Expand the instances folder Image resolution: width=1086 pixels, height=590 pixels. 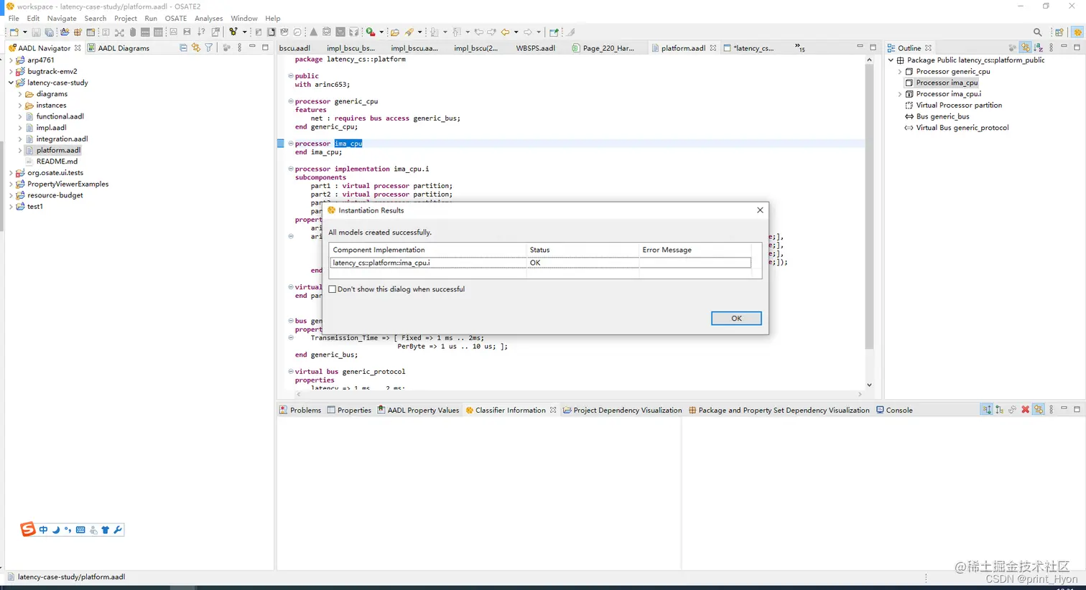20,106
